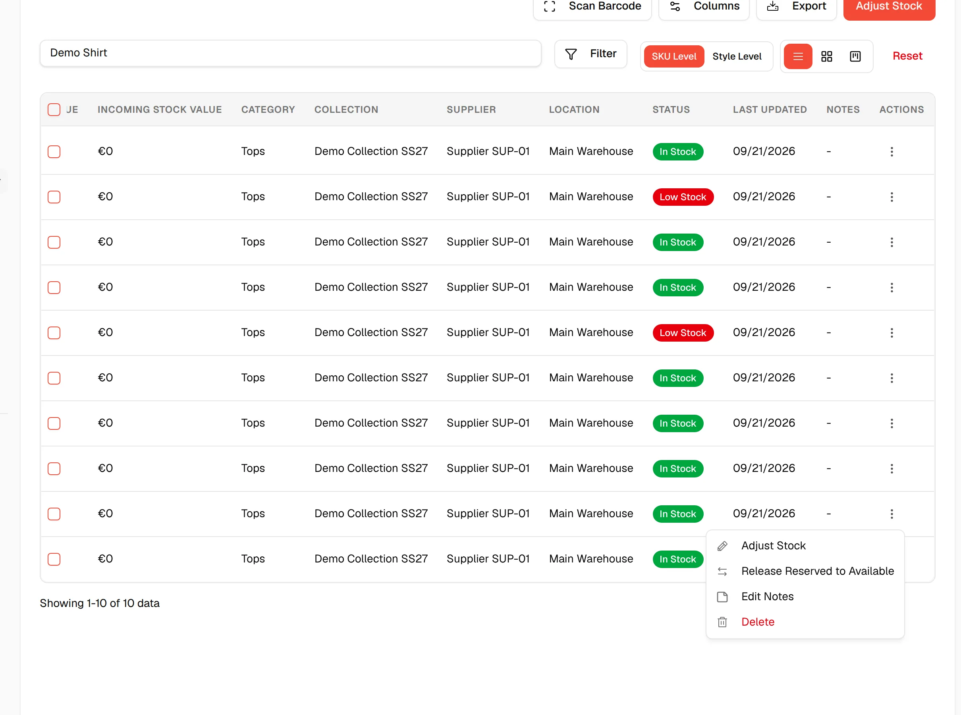Screen dimensions: 961x715
Task: Click the Supplier column header
Action: click(471, 110)
